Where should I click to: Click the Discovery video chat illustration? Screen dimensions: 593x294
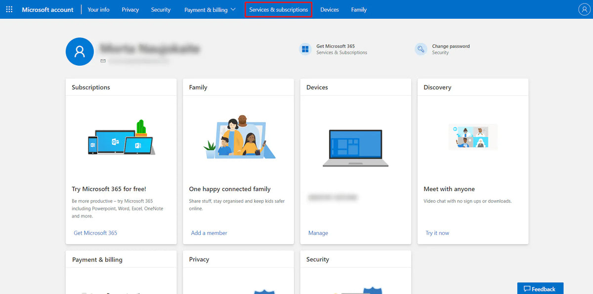pos(473,136)
